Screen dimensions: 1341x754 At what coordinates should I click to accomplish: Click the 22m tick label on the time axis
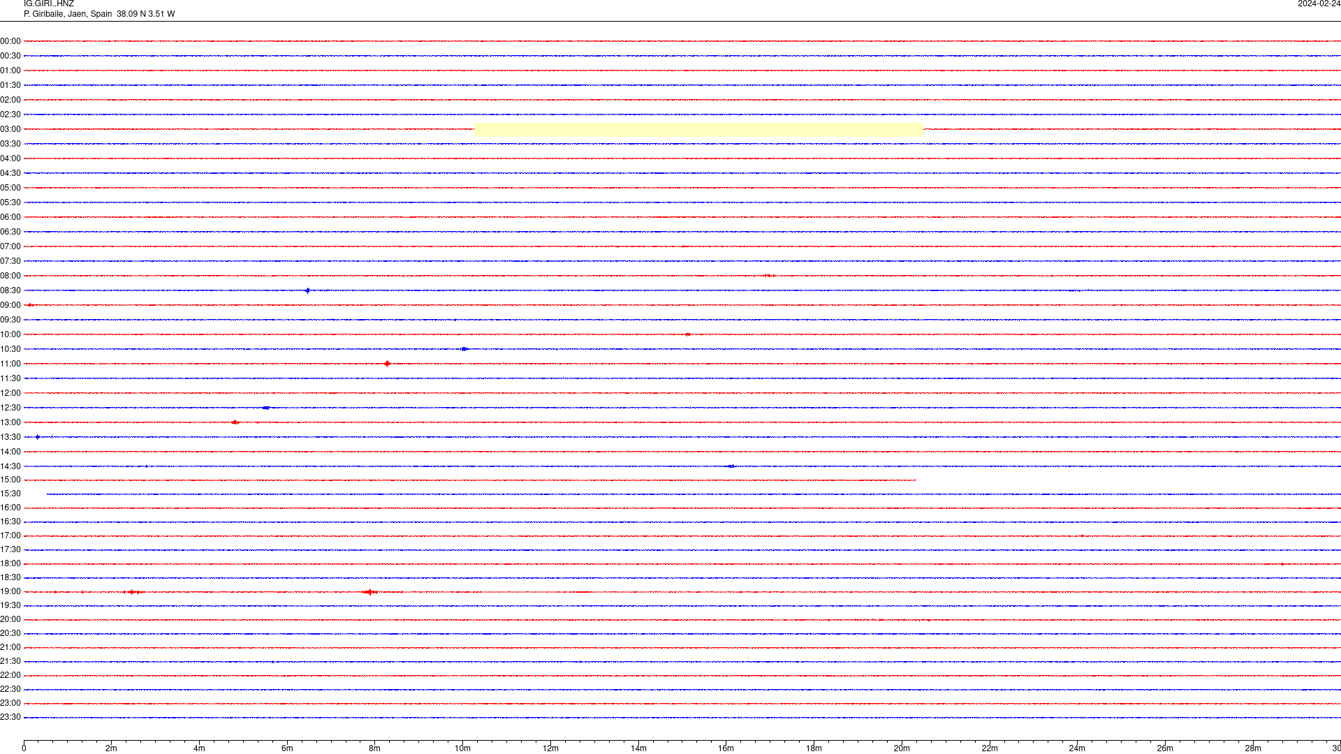[x=990, y=748]
